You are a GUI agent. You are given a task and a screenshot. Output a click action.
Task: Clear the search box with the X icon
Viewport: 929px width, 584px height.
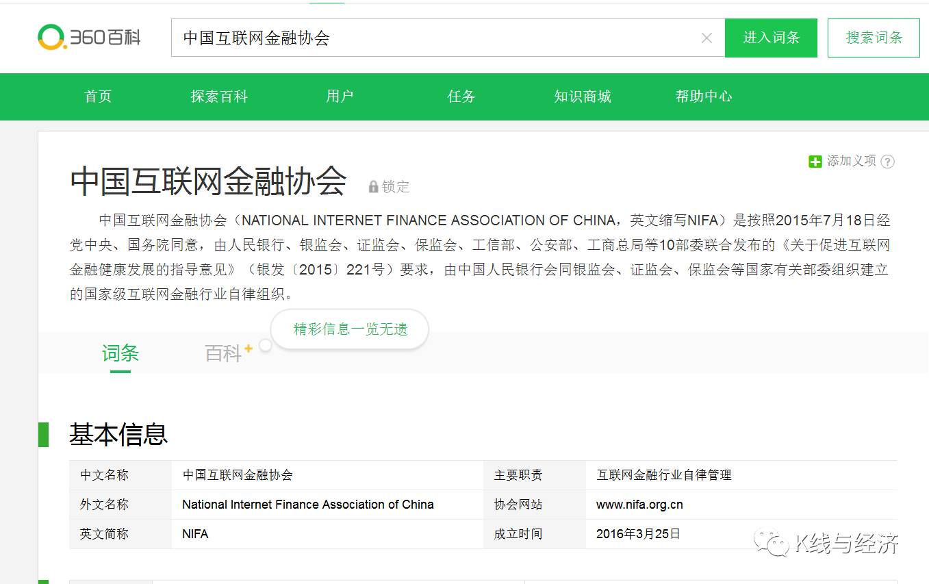(x=707, y=38)
